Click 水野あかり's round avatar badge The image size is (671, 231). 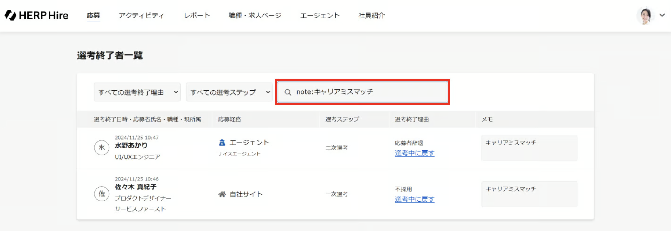coord(101,148)
